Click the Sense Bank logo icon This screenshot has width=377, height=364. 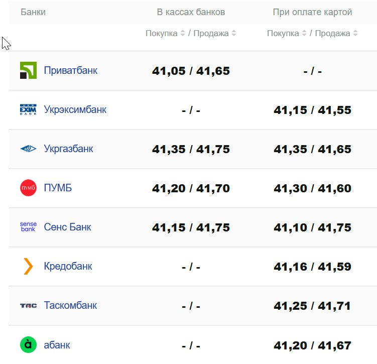point(28,227)
